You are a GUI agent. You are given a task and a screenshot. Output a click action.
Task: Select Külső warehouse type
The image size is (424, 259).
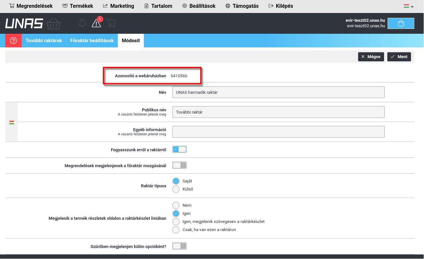tap(176, 189)
